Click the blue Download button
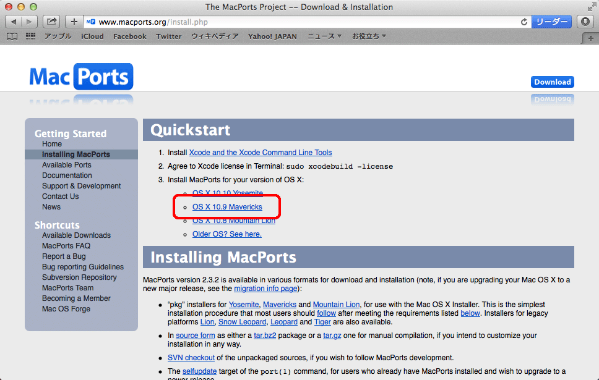 [x=553, y=82]
